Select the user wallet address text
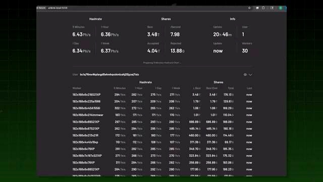Screen dimensions: 323x182 pyautogui.click(x=110, y=74)
